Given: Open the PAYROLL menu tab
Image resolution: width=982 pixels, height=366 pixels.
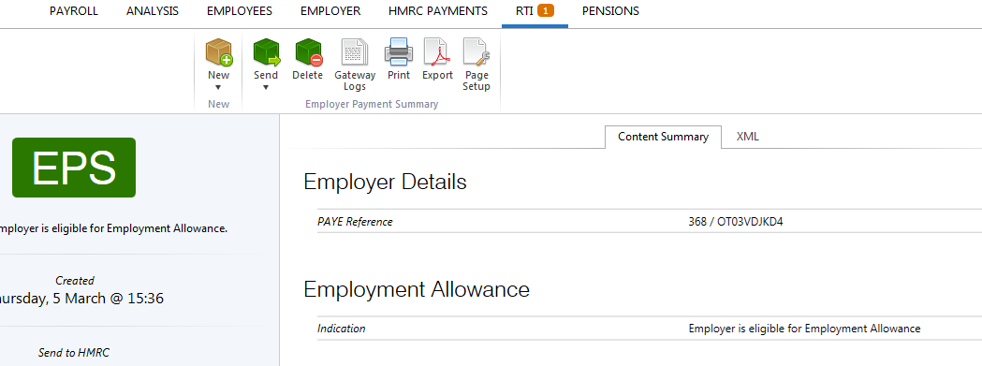Looking at the screenshot, I should pos(74,11).
